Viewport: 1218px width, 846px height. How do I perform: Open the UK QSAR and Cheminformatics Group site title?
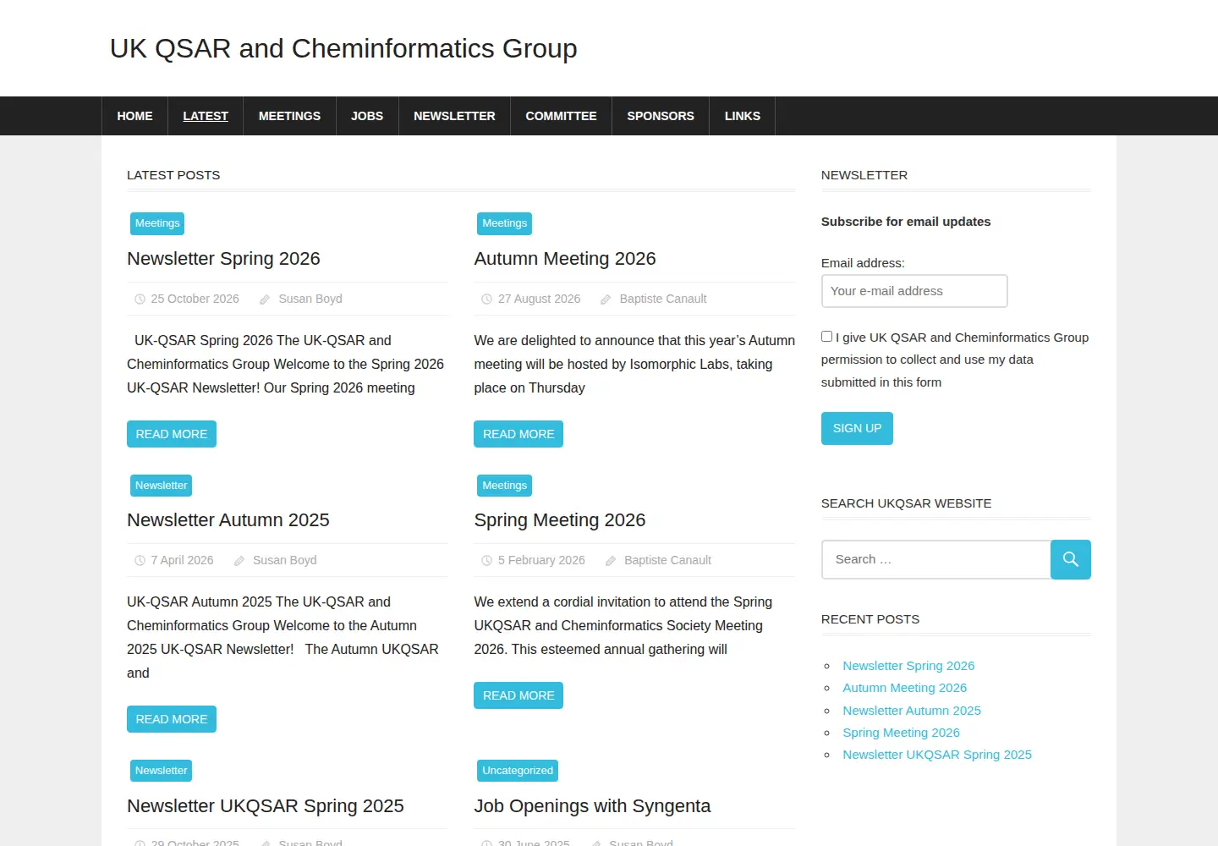pyautogui.click(x=343, y=48)
